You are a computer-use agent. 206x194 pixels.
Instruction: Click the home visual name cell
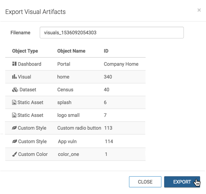click(63, 77)
